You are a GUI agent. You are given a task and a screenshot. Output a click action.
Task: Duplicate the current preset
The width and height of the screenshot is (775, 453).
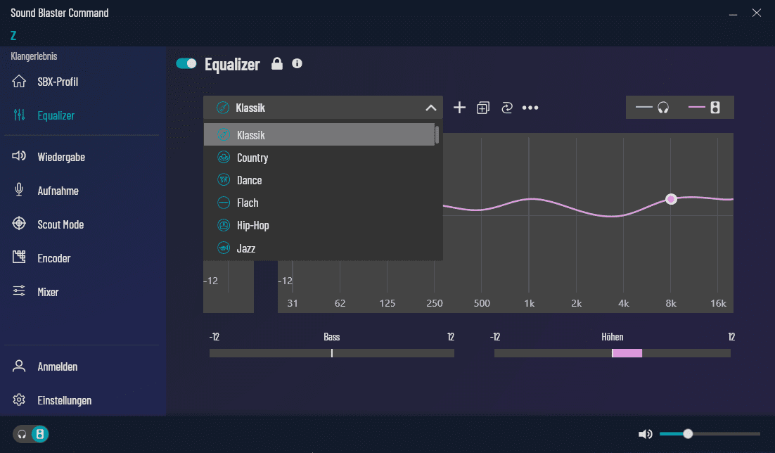tap(483, 108)
